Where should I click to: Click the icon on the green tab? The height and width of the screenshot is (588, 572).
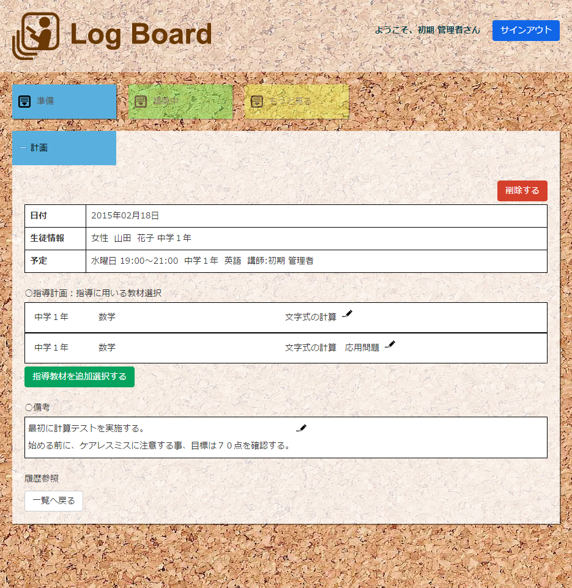[x=141, y=102]
